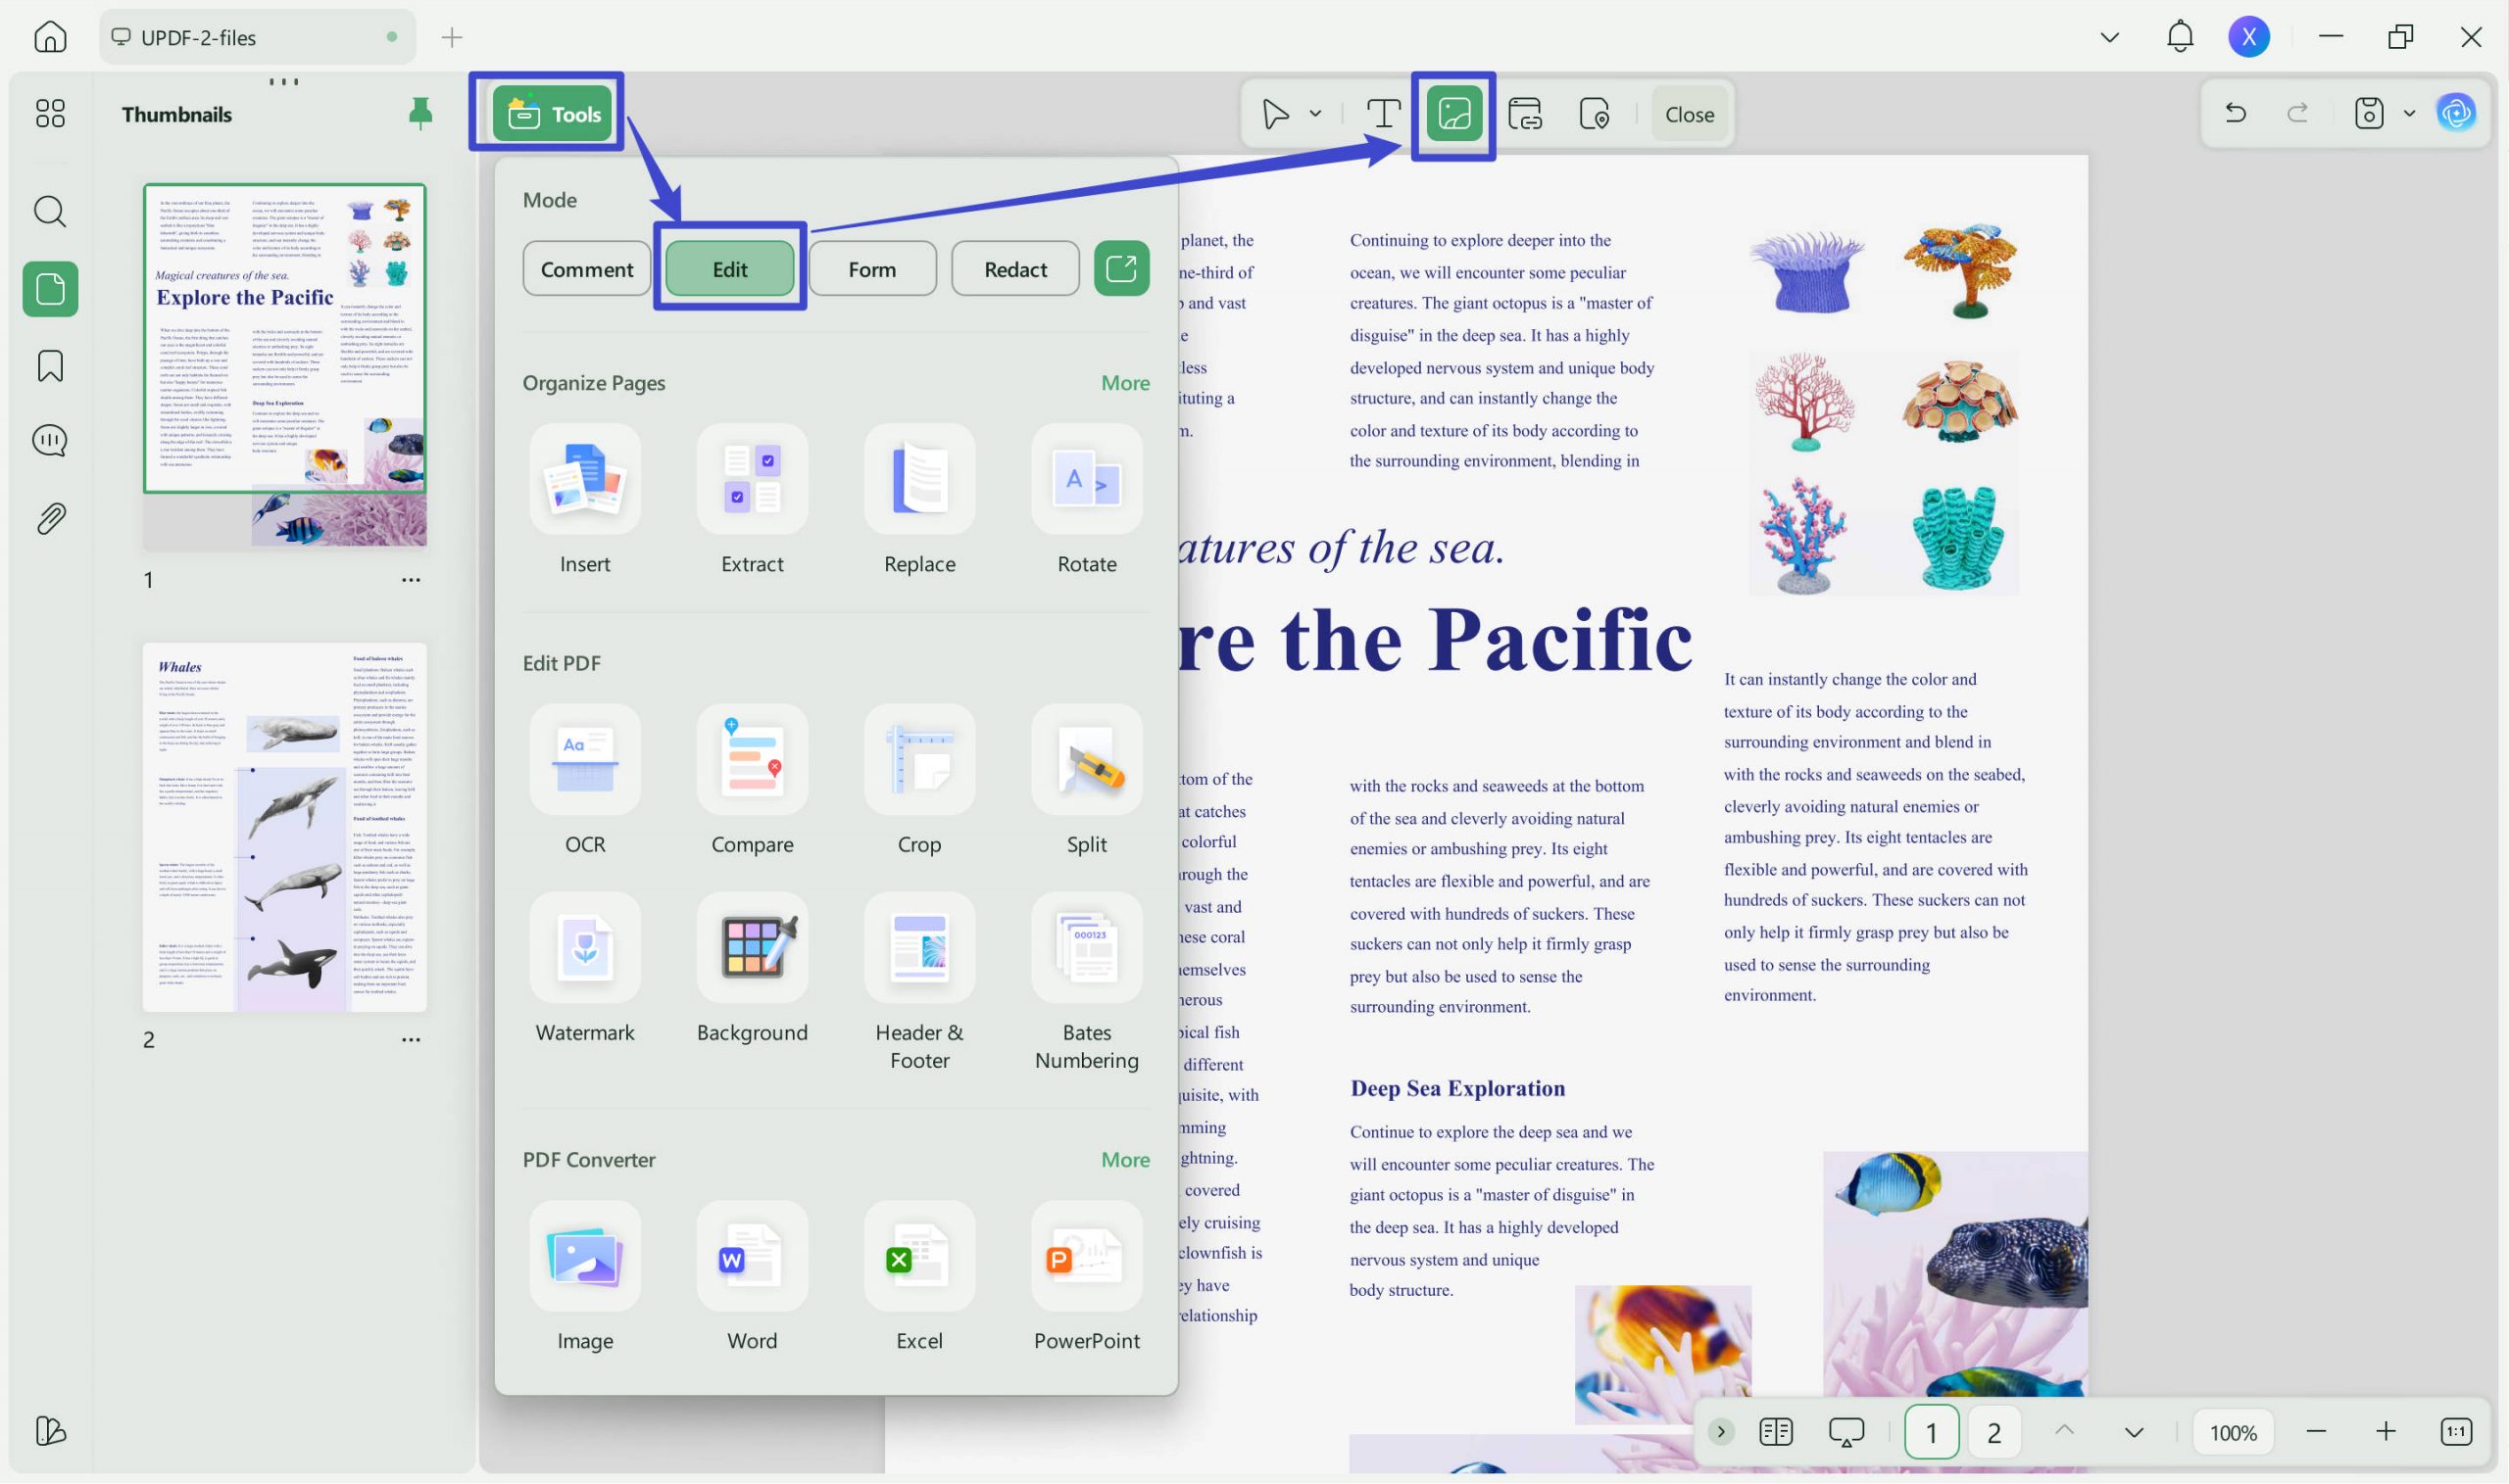The height and width of the screenshot is (1484, 2509).
Task: Open the notifications bell
Action: pyautogui.click(x=2180, y=37)
